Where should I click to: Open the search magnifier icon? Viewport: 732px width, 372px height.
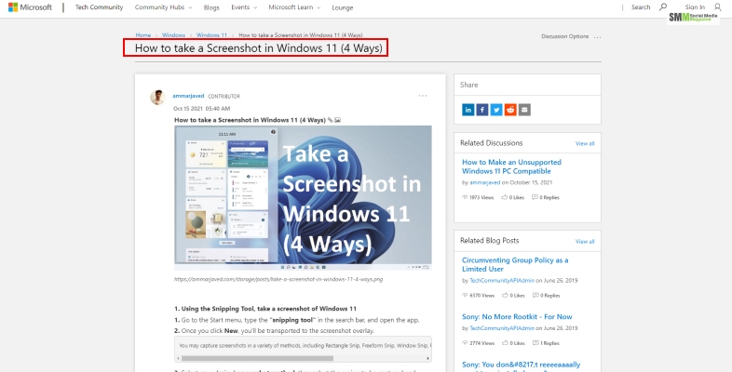tap(663, 7)
